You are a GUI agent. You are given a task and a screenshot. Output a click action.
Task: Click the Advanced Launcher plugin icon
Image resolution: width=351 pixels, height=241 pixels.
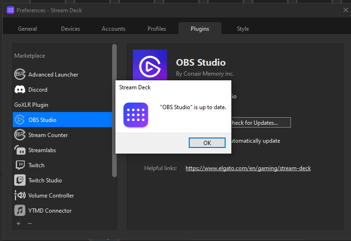(x=20, y=74)
